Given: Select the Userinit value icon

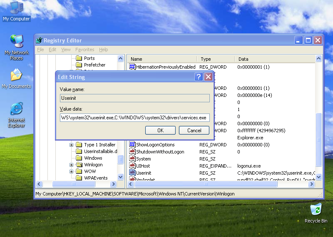Looking at the screenshot, I should coord(132,173).
